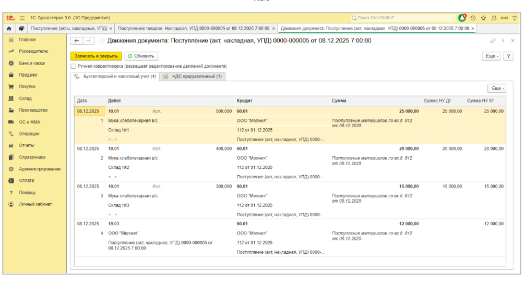Open favorites star in title bar

(483, 18)
